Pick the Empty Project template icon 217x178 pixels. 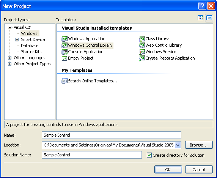64,58
